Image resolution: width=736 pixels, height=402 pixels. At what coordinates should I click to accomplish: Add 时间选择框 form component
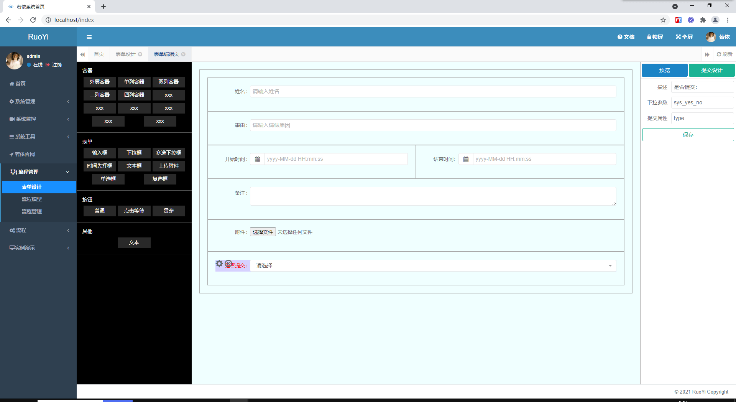click(100, 166)
